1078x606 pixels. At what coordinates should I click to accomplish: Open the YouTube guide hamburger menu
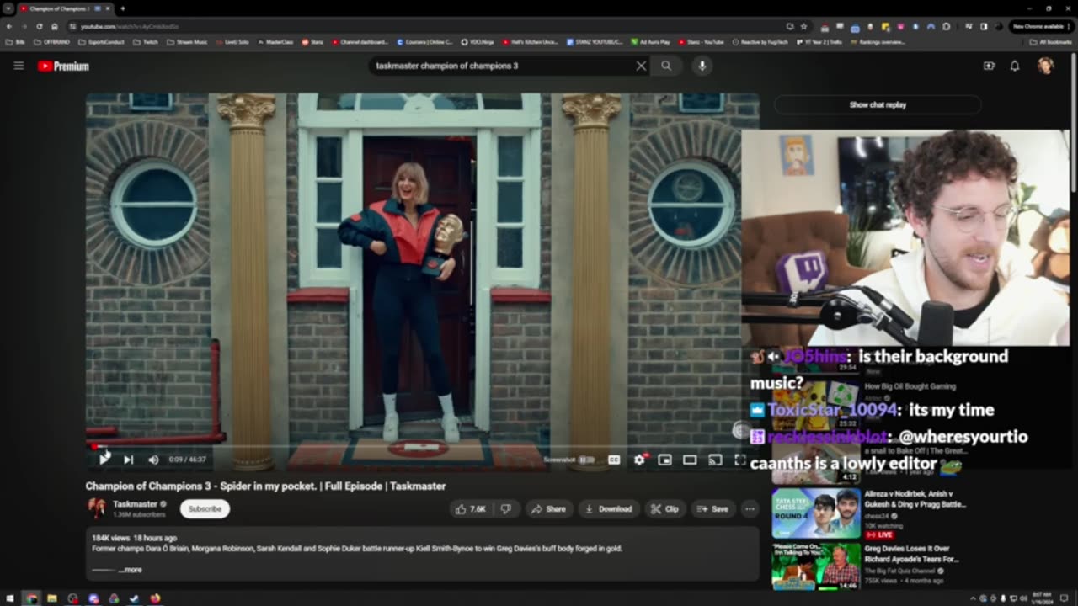(19, 66)
